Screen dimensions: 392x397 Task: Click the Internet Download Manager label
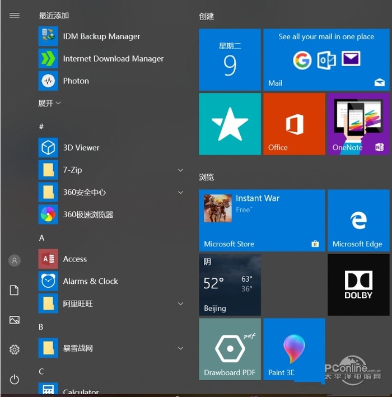tap(113, 59)
